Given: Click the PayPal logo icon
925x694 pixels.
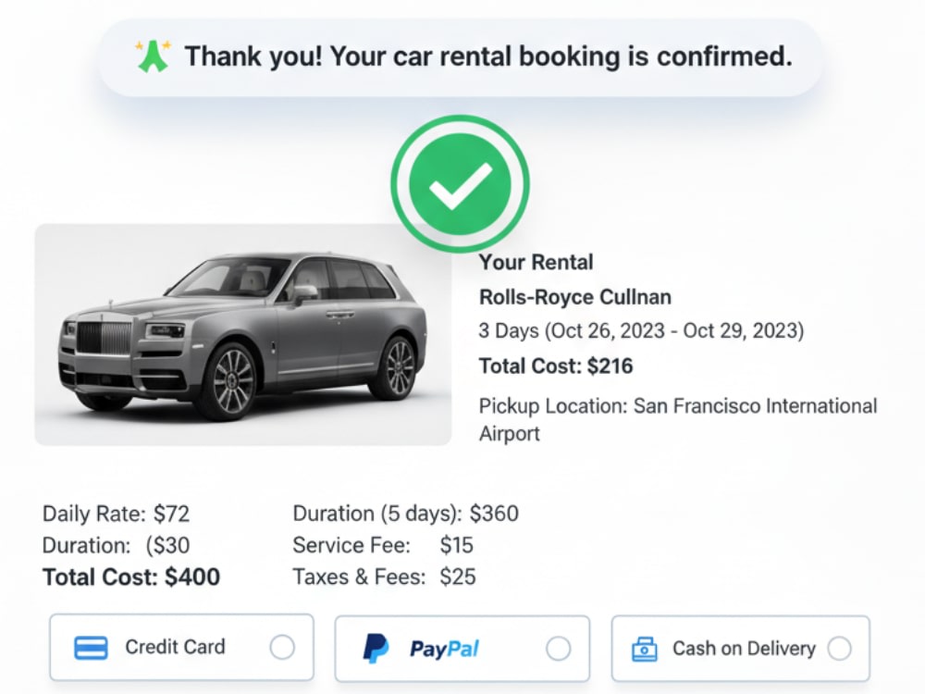Looking at the screenshot, I should 376,649.
